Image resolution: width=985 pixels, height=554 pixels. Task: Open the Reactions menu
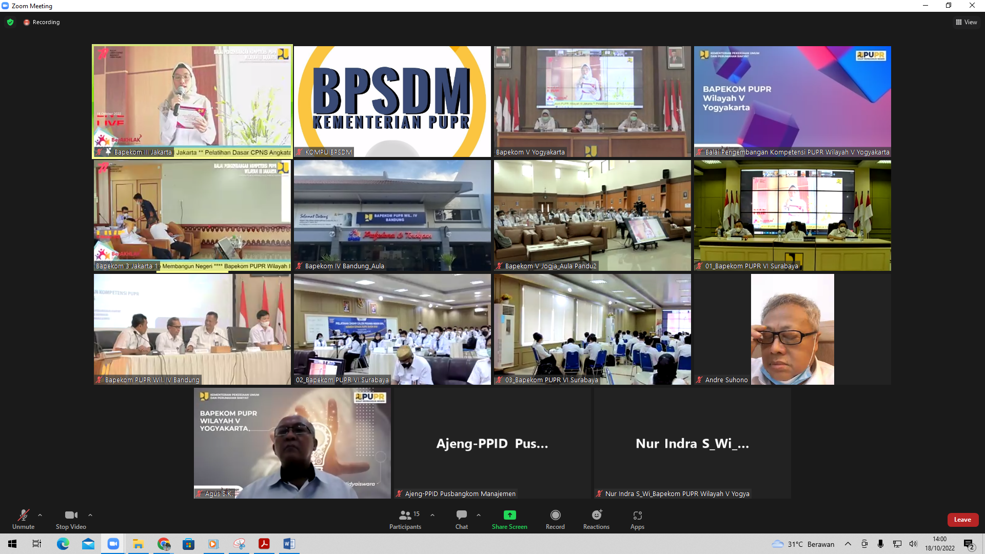click(x=596, y=519)
